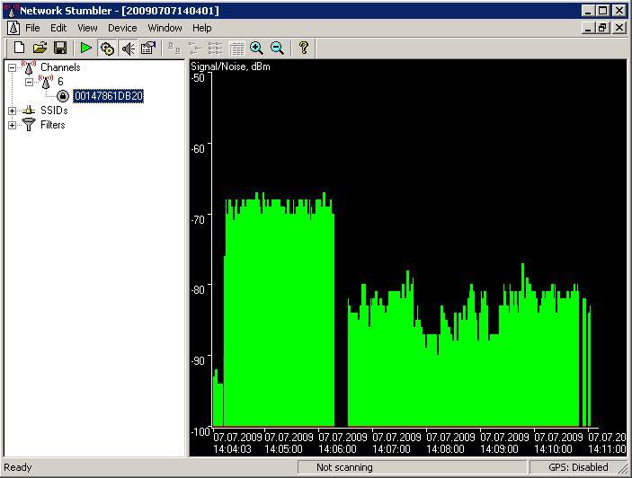Toggle sound with the speaker icon
Viewport: 632px width, 478px height.
tap(129, 49)
